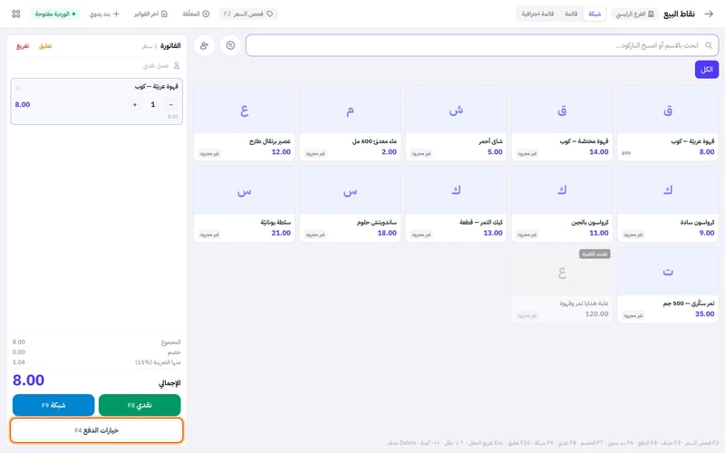Select the عميل نقدي customer row
The image size is (725, 453).
(96, 65)
